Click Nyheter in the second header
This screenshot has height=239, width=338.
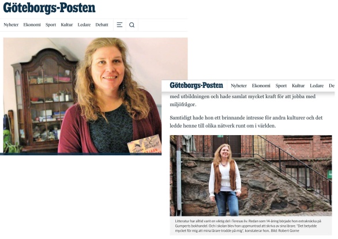[239, 85]
